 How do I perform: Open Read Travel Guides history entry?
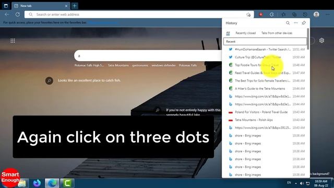266,73
